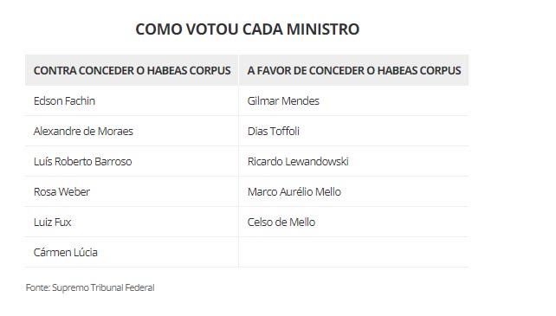Select the Dias Toffoli entry
This screenshot has height=316, width=556.
(x=274, y=132)
